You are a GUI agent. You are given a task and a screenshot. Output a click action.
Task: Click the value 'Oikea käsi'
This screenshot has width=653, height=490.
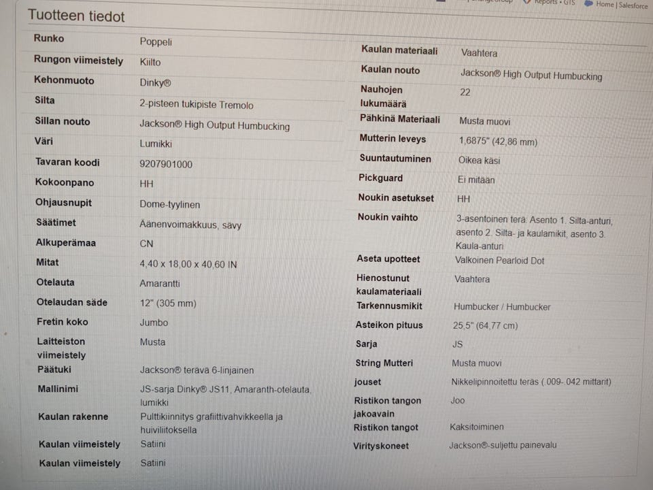pos(480,161)
